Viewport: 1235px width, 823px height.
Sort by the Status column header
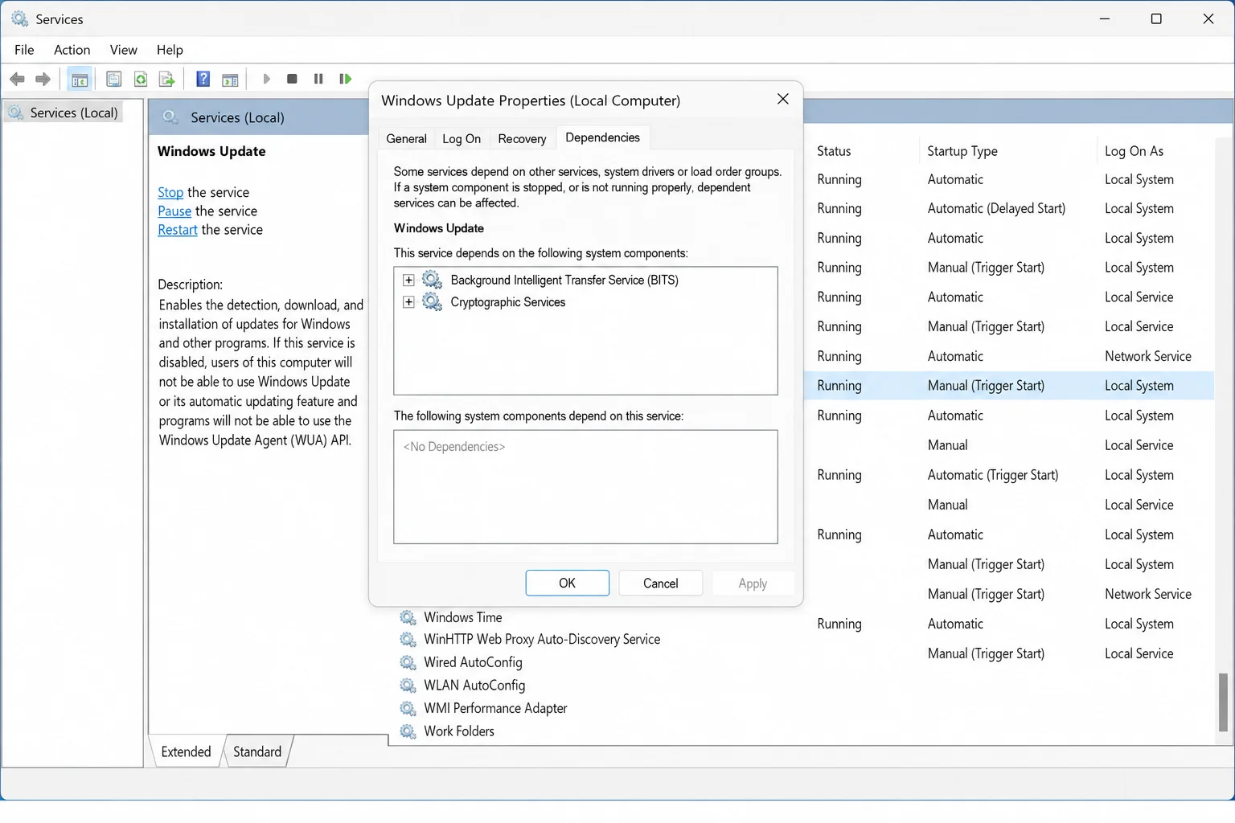tap(834, 151)
